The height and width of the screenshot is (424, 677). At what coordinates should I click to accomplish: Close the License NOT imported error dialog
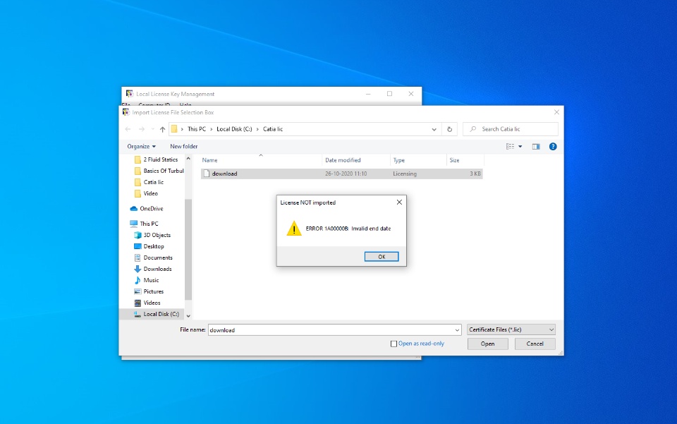click(399, 202)
